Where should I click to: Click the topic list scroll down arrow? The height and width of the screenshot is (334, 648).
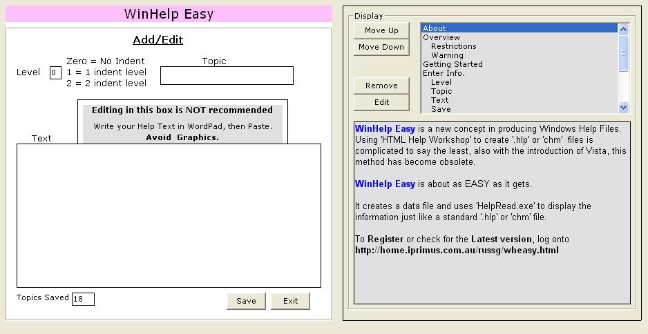(x=623, y=108)
